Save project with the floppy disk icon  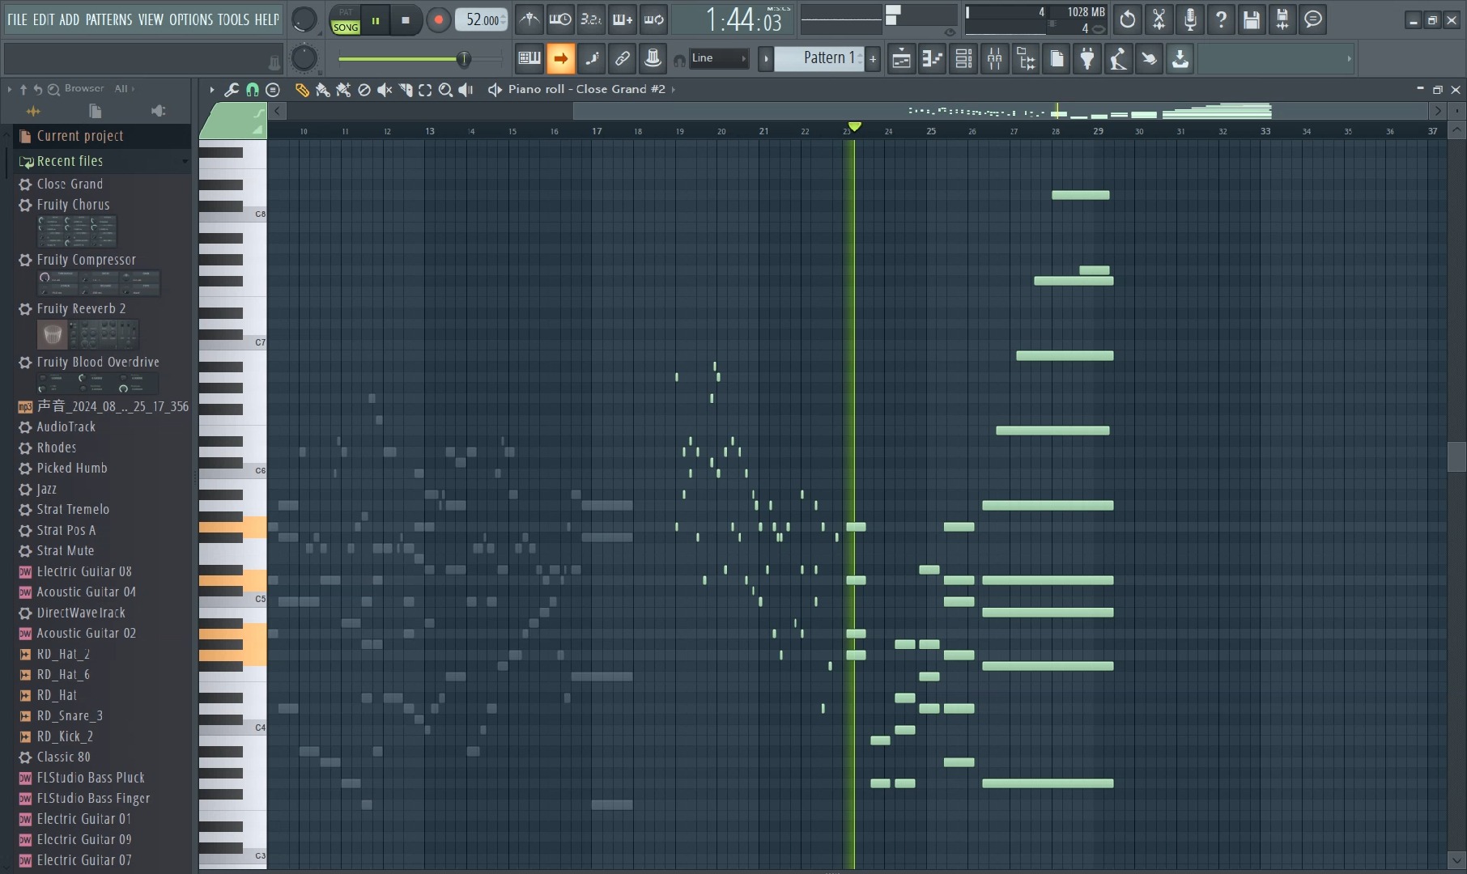point(1252,19)
